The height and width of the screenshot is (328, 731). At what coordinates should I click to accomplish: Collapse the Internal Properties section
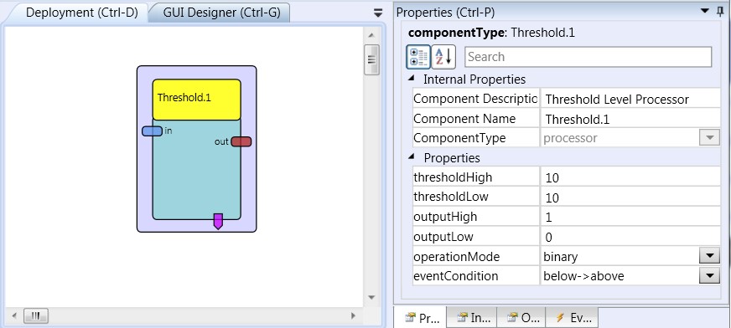[x=411, y=78]
